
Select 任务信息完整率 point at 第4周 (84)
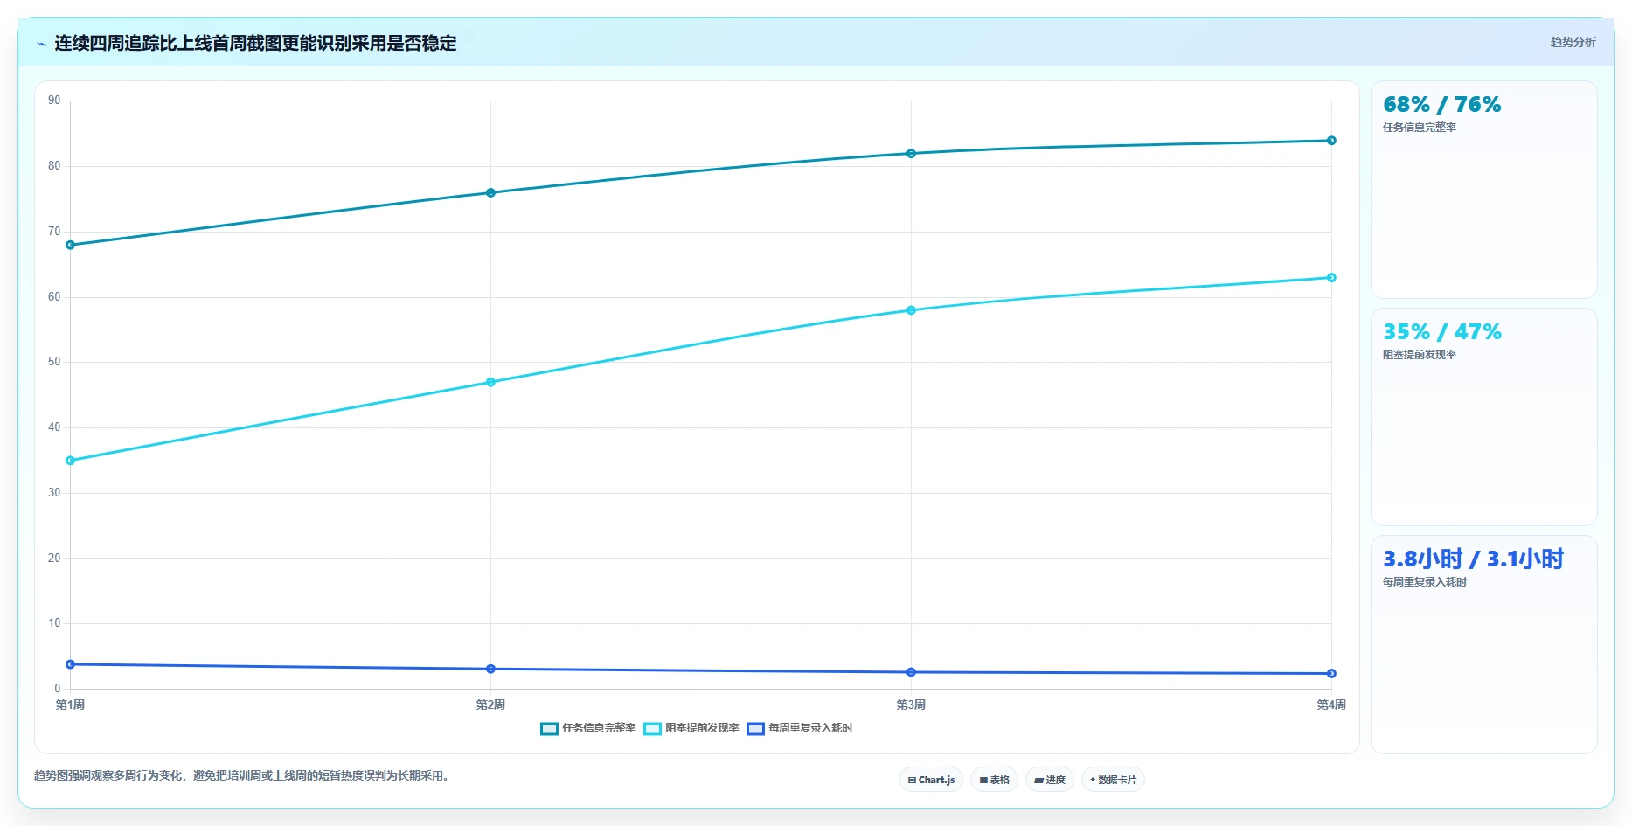click(x=1331, y=141)
